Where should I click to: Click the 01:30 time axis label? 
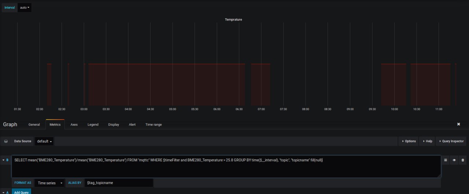17,109
